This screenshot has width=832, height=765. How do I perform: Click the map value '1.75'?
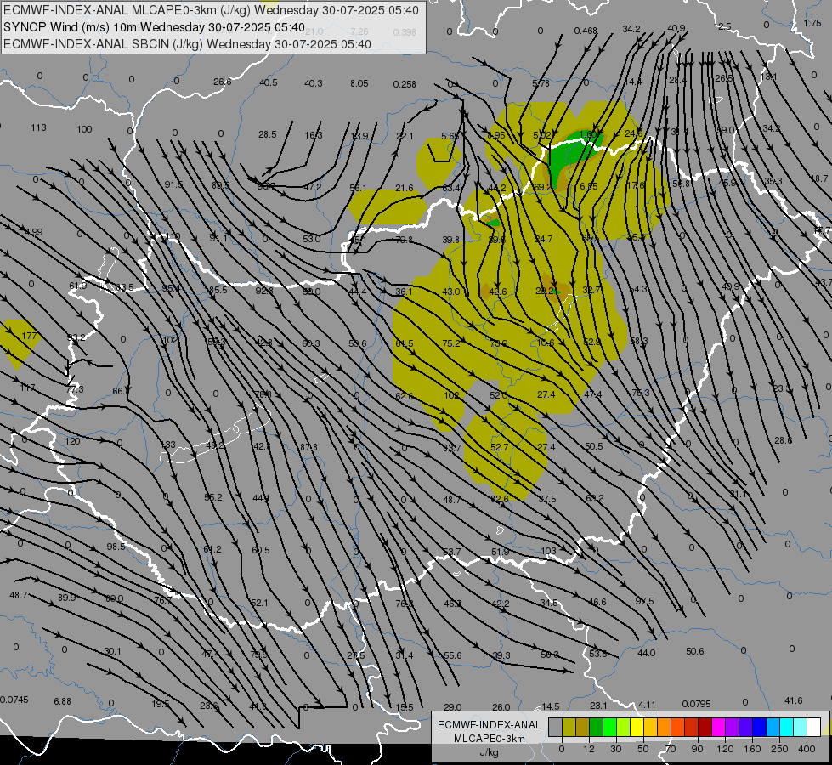[x=812, y=23]
